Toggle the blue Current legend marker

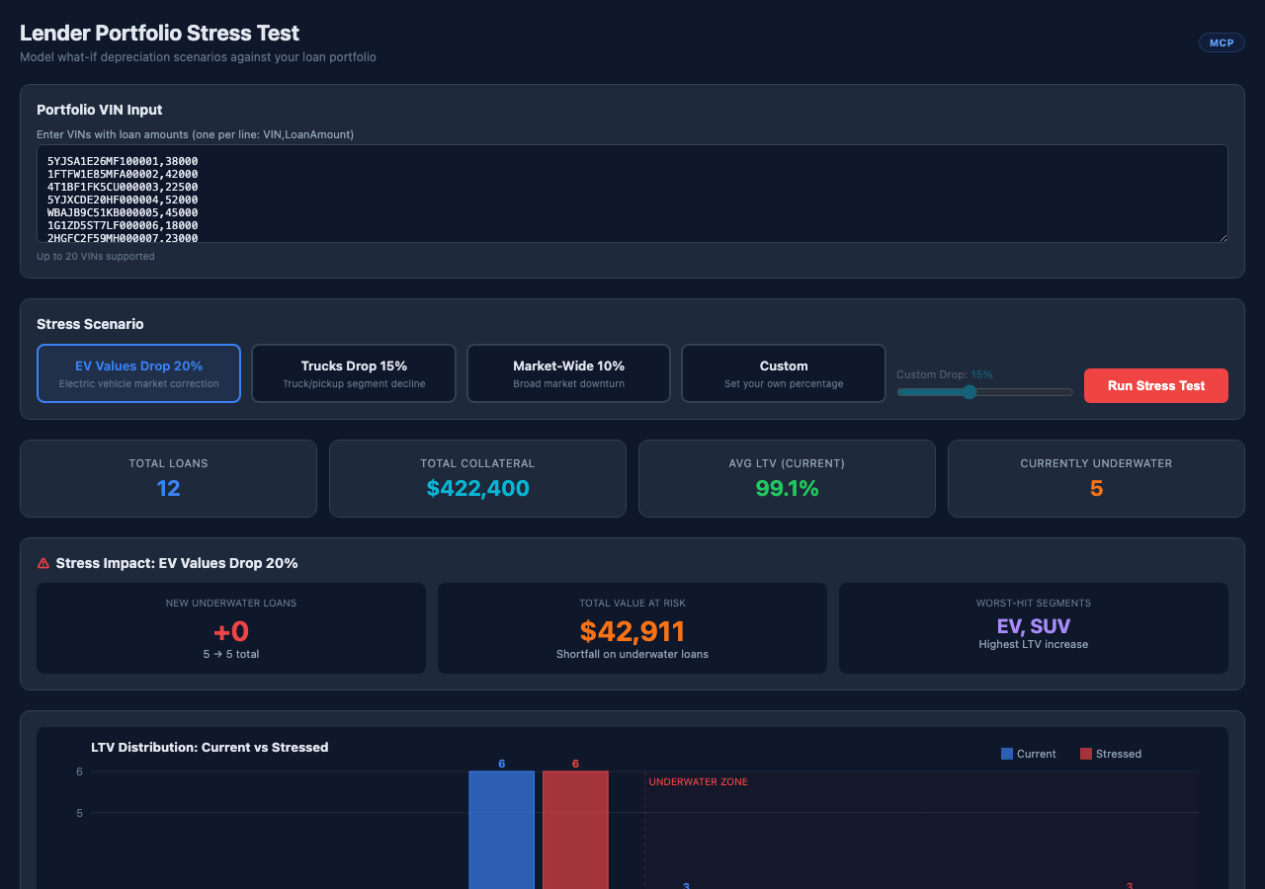(1005, 754)
